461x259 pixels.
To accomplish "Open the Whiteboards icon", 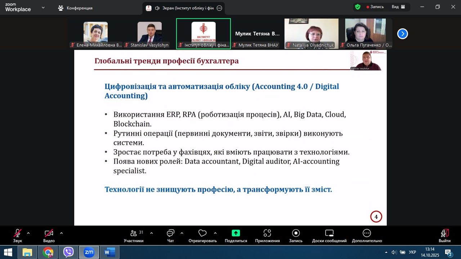I will coord(329,233).
